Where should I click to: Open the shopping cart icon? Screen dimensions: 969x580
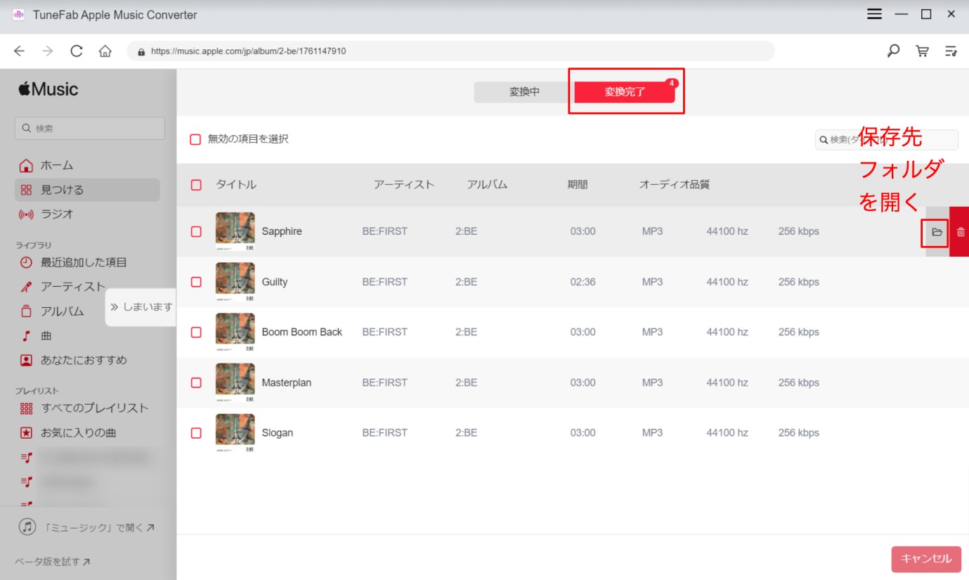point(922,51)
